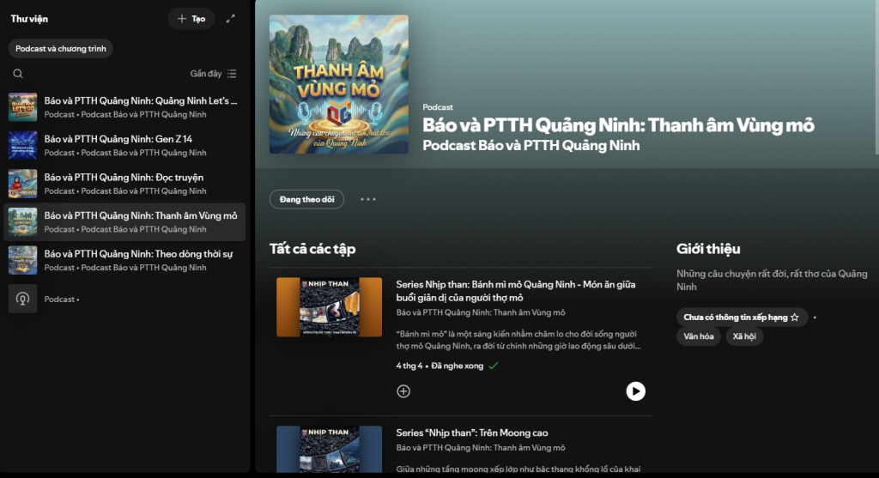Open the three-dot more options menu
This screenshot has height=478, width=879.
coord(368,199)
